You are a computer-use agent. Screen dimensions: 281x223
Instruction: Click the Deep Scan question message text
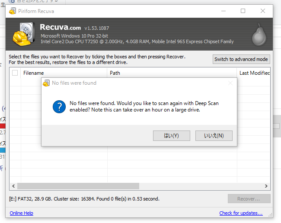click(x=144, y=106)
